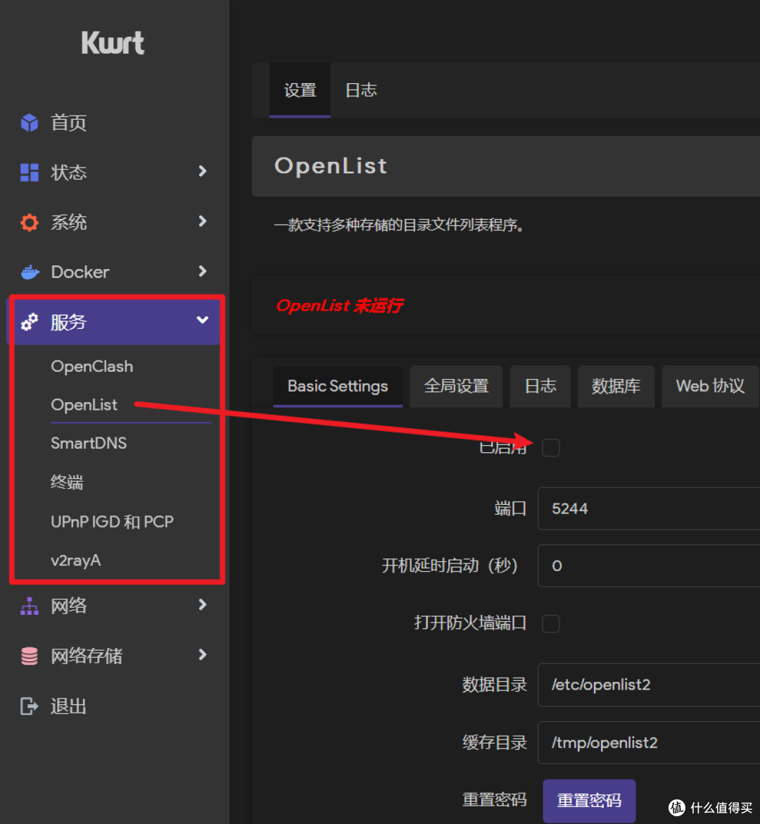Open the SmartDNS service page
The width and height of the screenshot is (760, 824).
pyautogui.click(x=89, y=443)
